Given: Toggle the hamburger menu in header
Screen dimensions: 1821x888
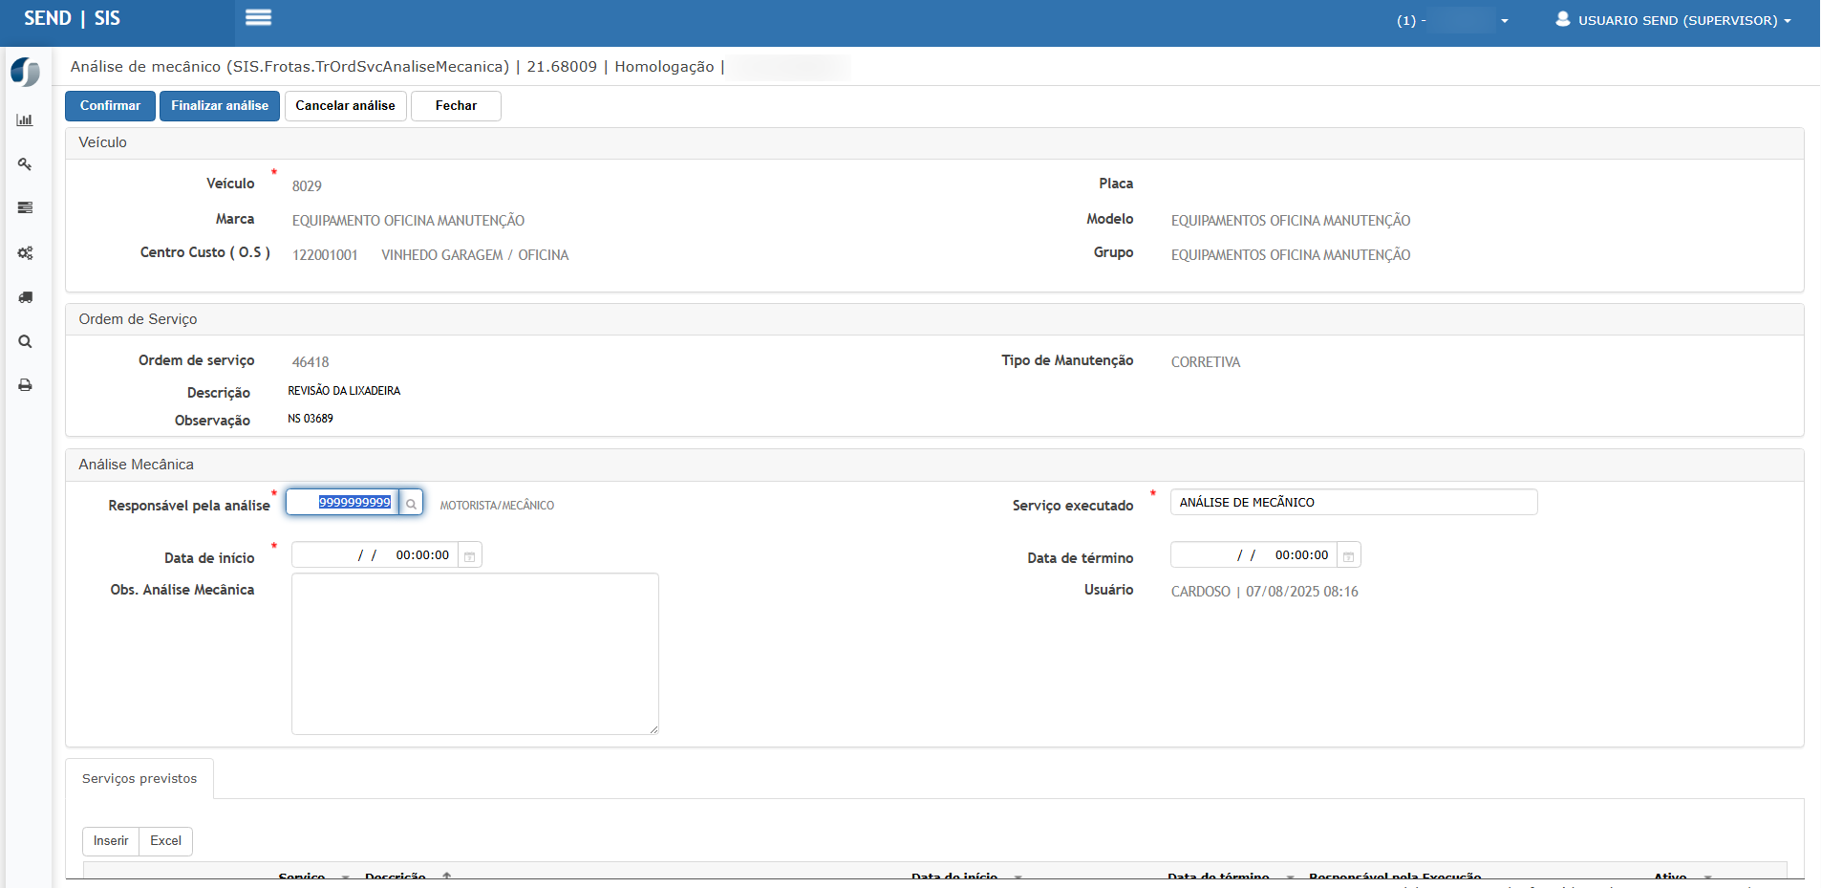Looking at the screenshot, I should (258, 18).
